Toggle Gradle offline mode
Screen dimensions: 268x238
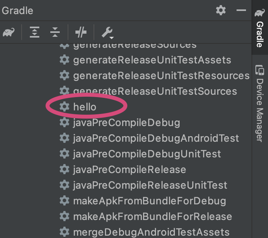point(81,32)
